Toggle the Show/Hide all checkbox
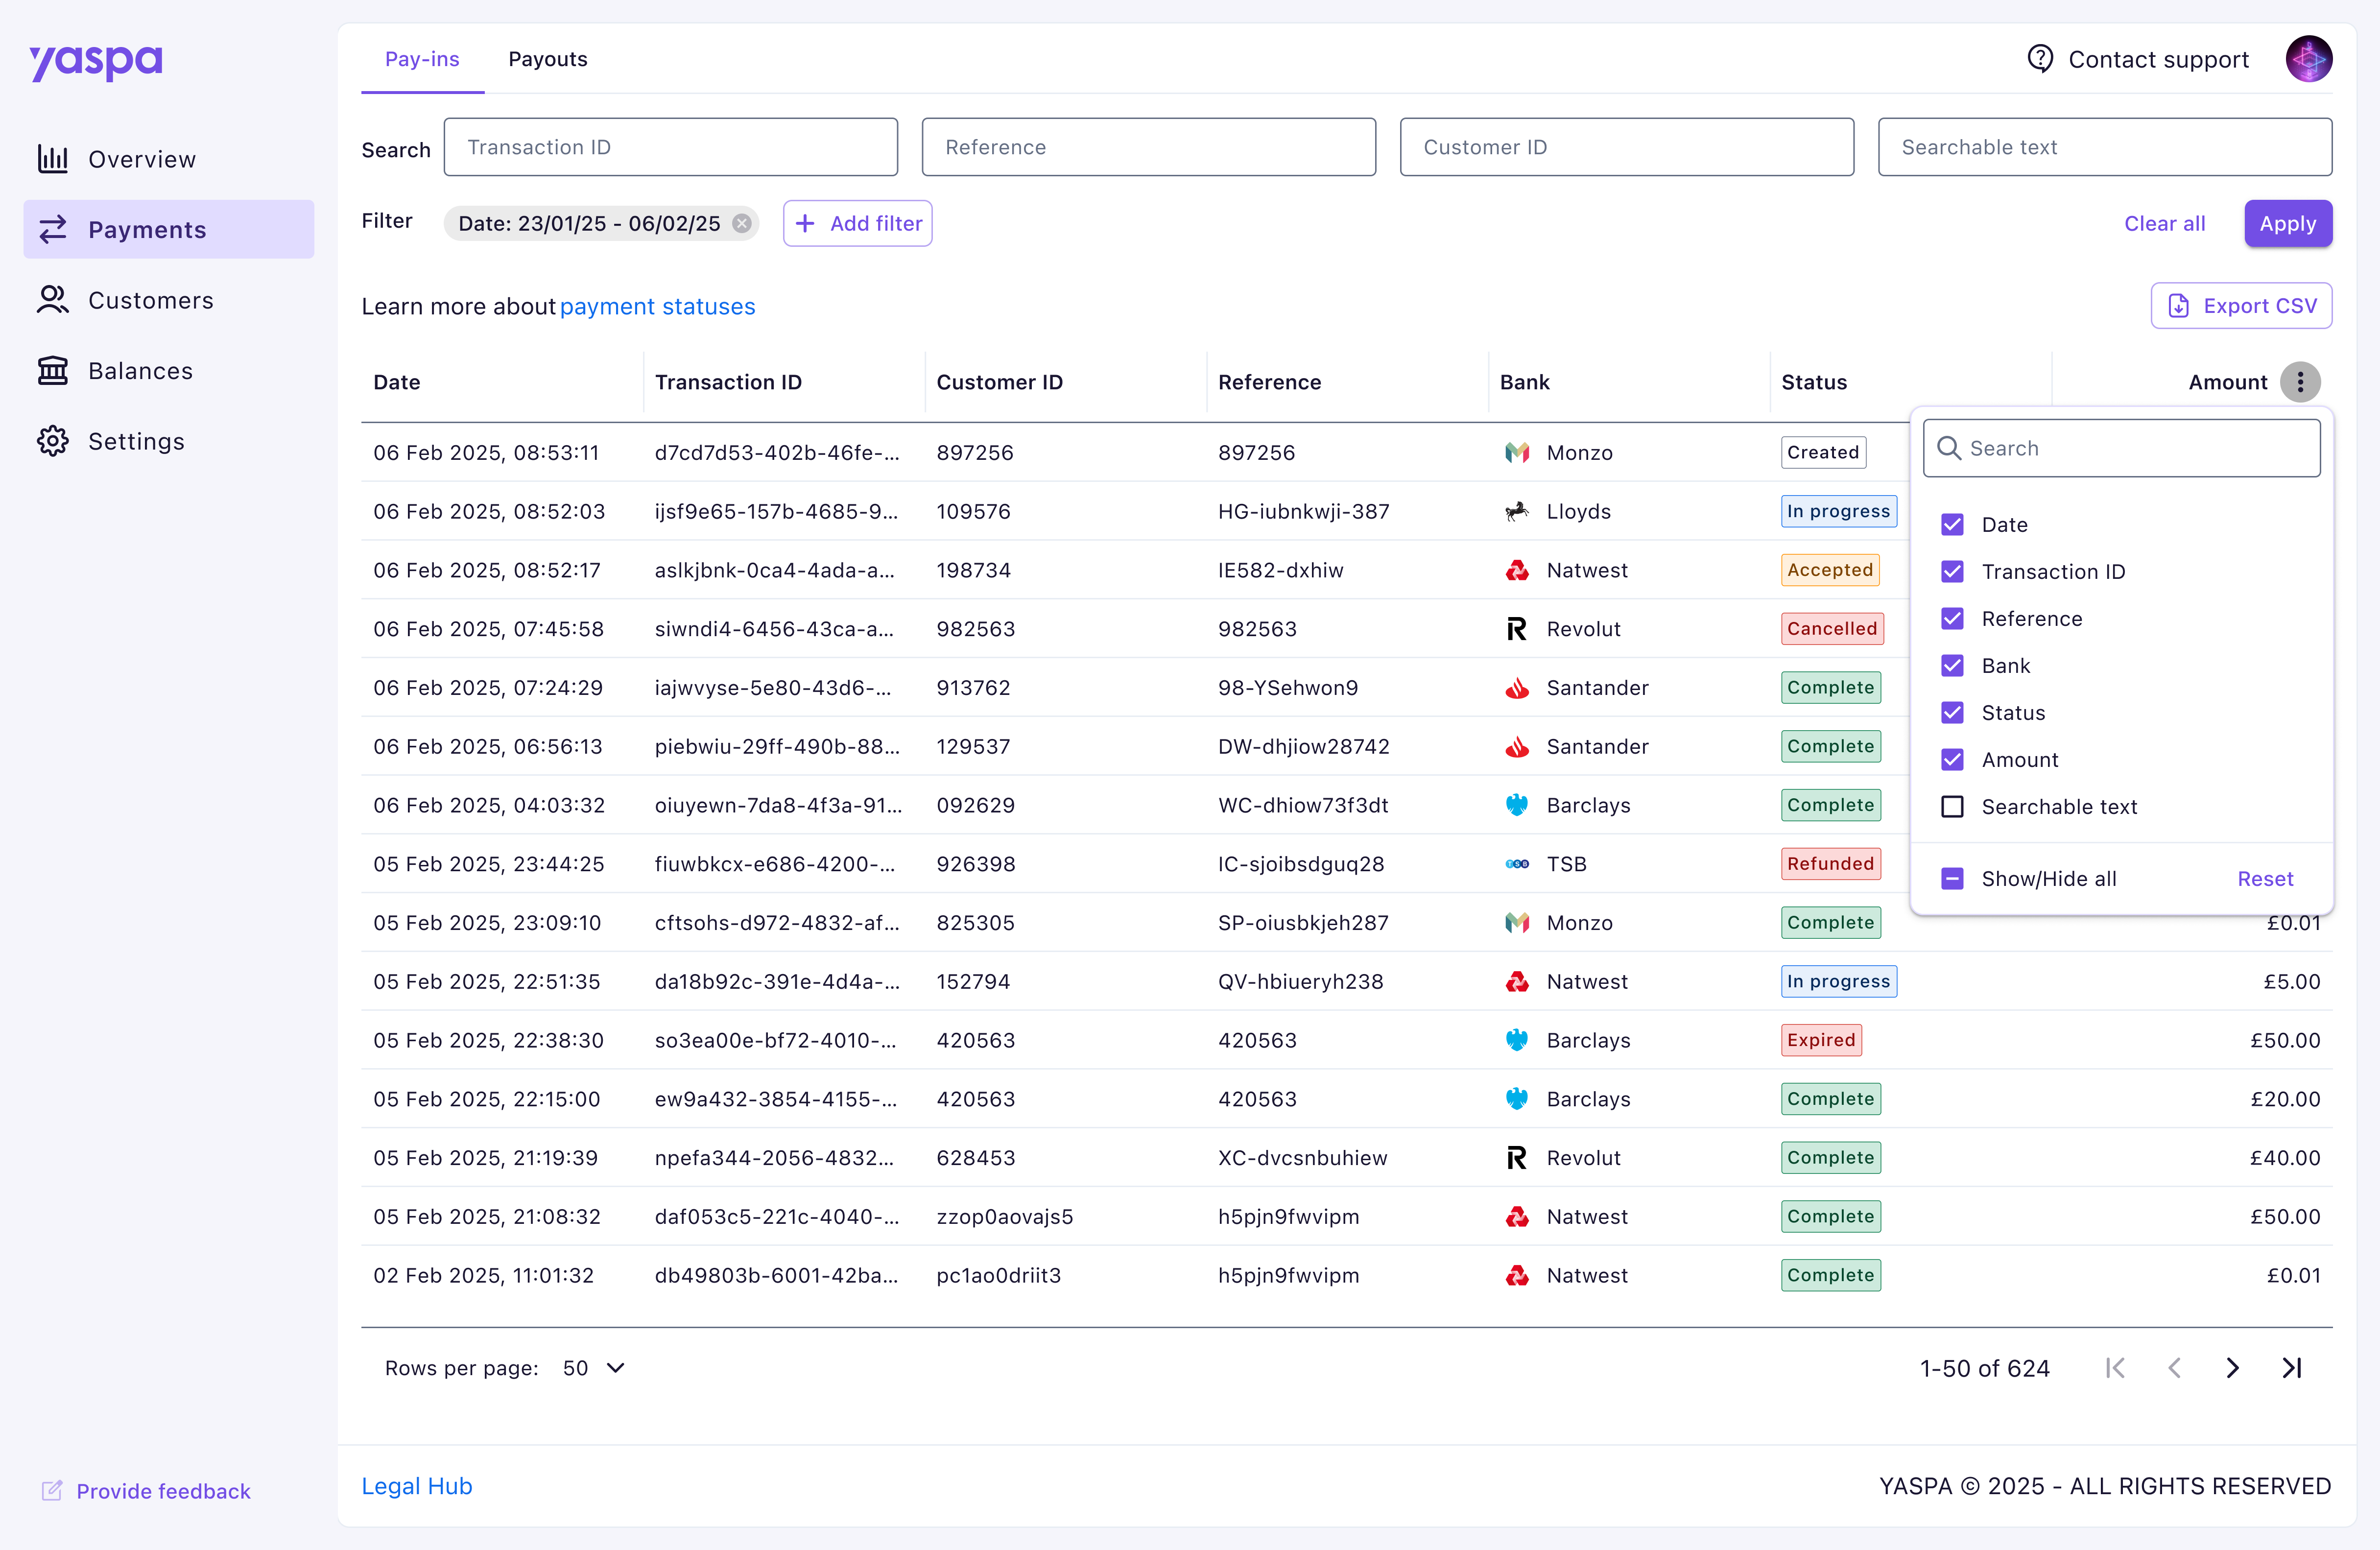2380x1550 pixels. [x=1952, y=879]
